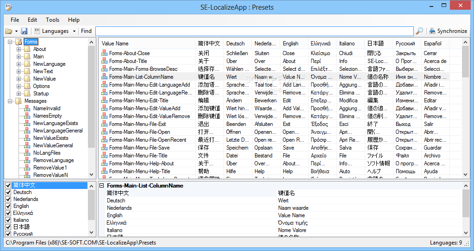This screenshot has height=251, width=474.
Task: Expand the NewLanguage folder node
Action: click(19, 64)
